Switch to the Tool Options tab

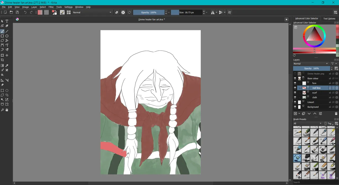[329, 18]
